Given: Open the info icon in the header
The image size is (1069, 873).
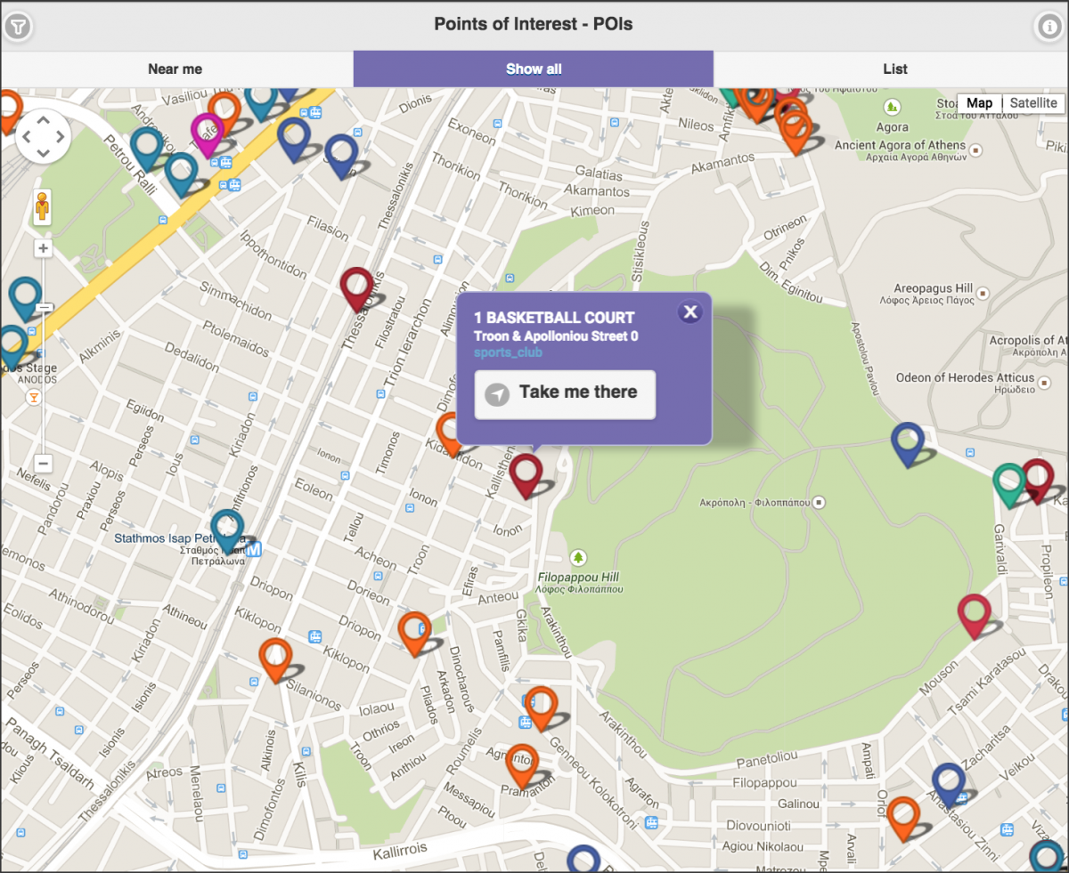Looking at the screenshot, I should [1048, 27].
